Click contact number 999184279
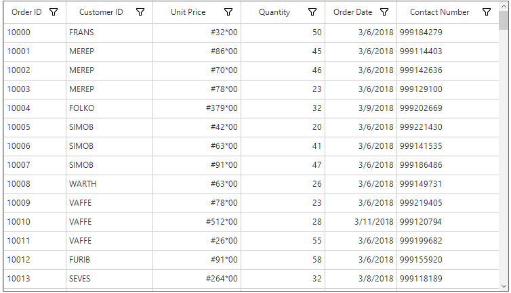511x293 pixels. (x=448, y=32)
